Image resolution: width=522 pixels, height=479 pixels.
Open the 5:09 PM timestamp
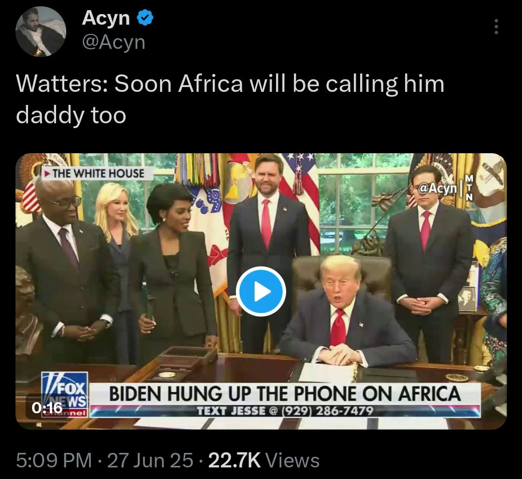point(54,460)
